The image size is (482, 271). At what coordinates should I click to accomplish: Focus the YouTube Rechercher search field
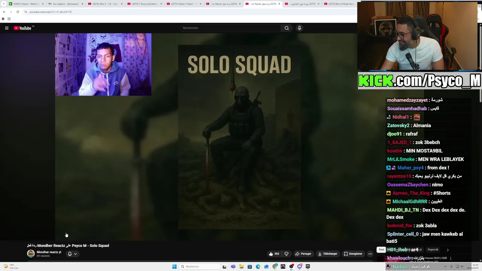pos(230,28)
